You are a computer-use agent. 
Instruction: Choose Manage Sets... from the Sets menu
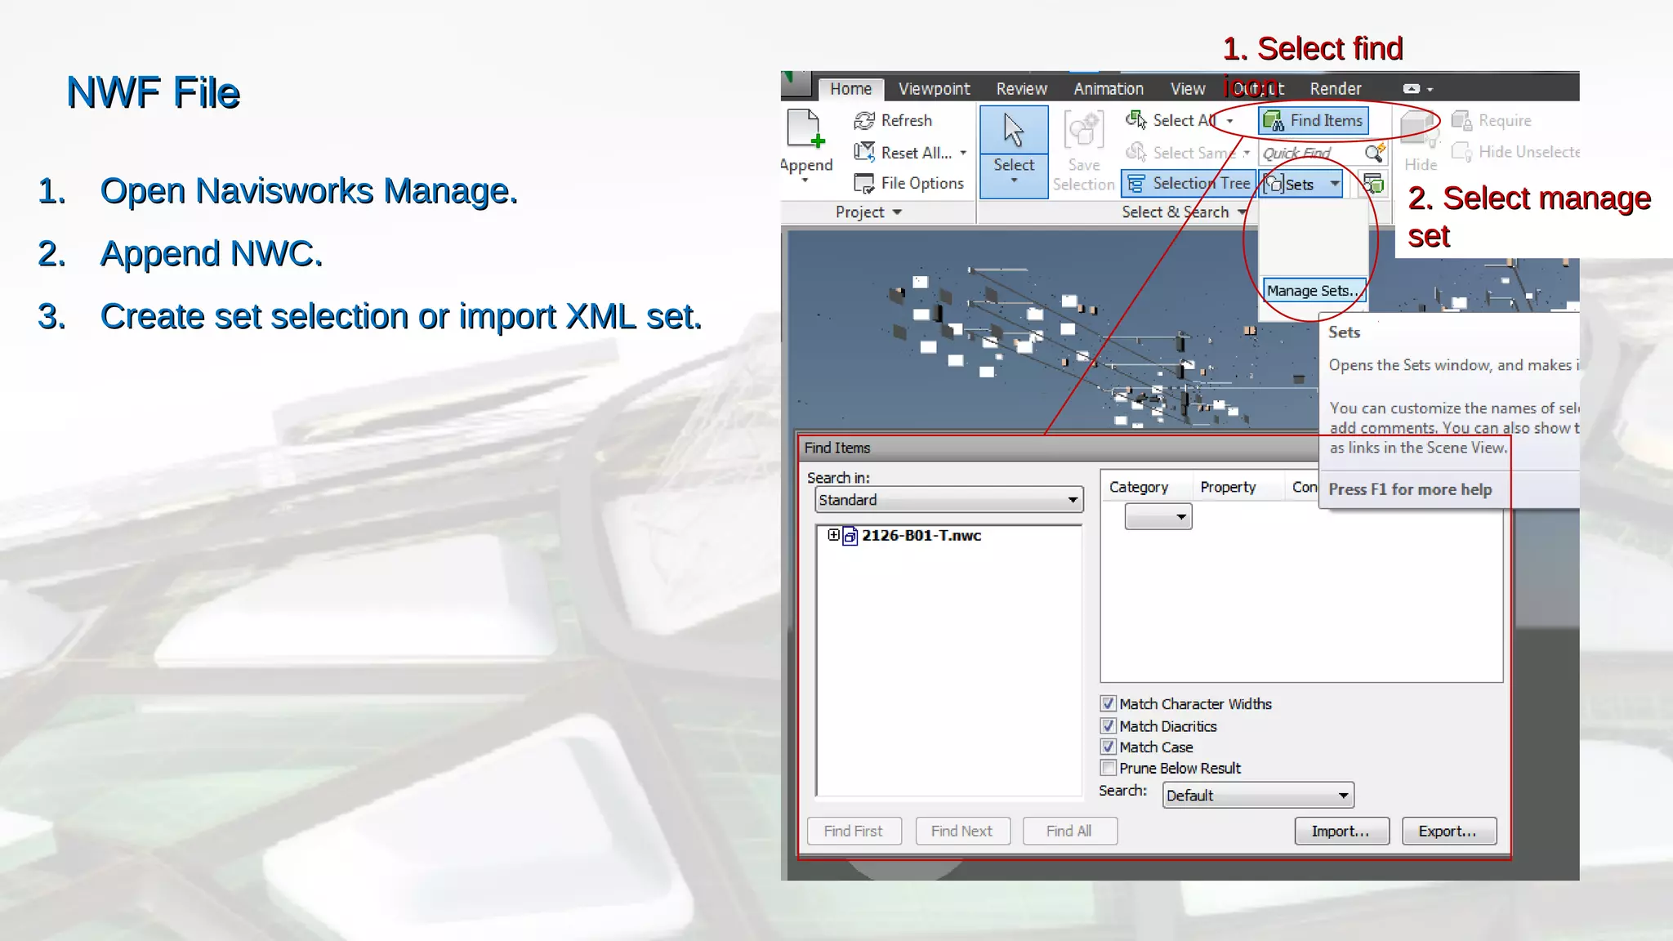1312,291
